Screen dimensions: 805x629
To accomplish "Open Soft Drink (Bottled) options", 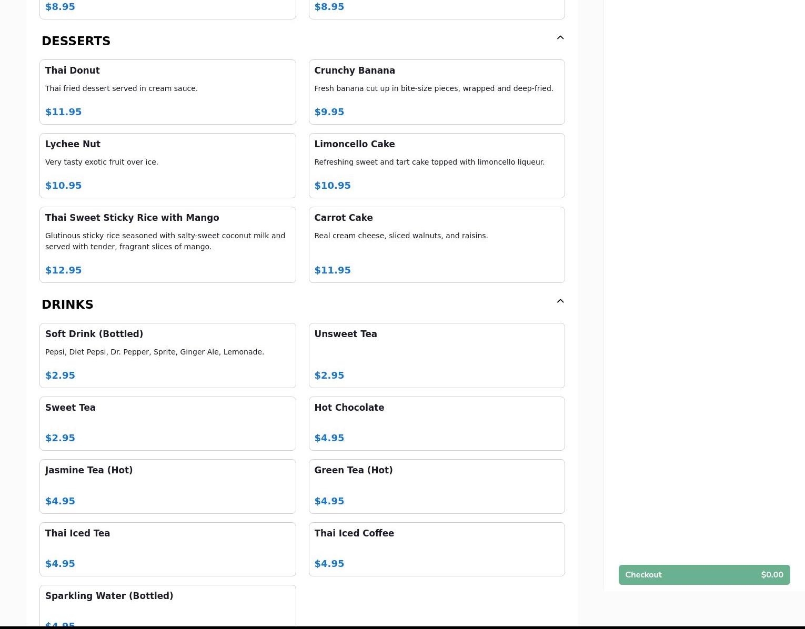I will 167,356.
